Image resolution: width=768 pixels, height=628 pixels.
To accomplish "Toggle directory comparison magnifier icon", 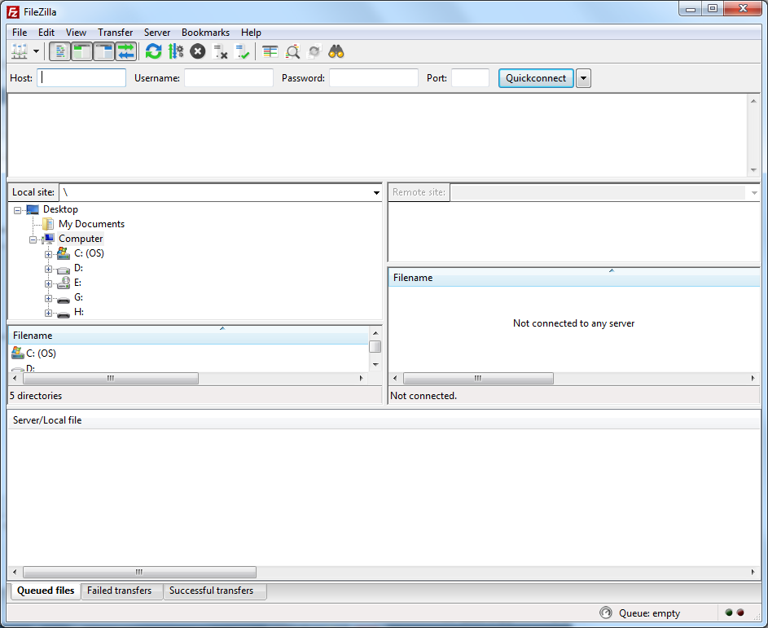I will coord(292,51).
